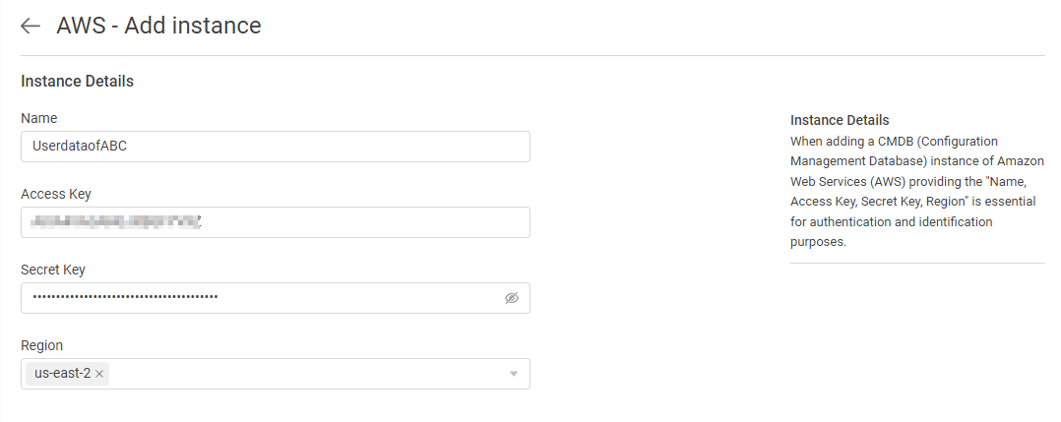Click the Secret Key label
1061x422 pixels.
point(53,270)
